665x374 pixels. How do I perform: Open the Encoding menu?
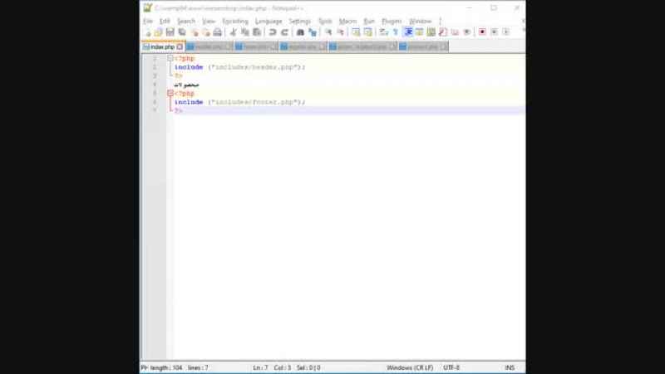click(x=235, y=22)
